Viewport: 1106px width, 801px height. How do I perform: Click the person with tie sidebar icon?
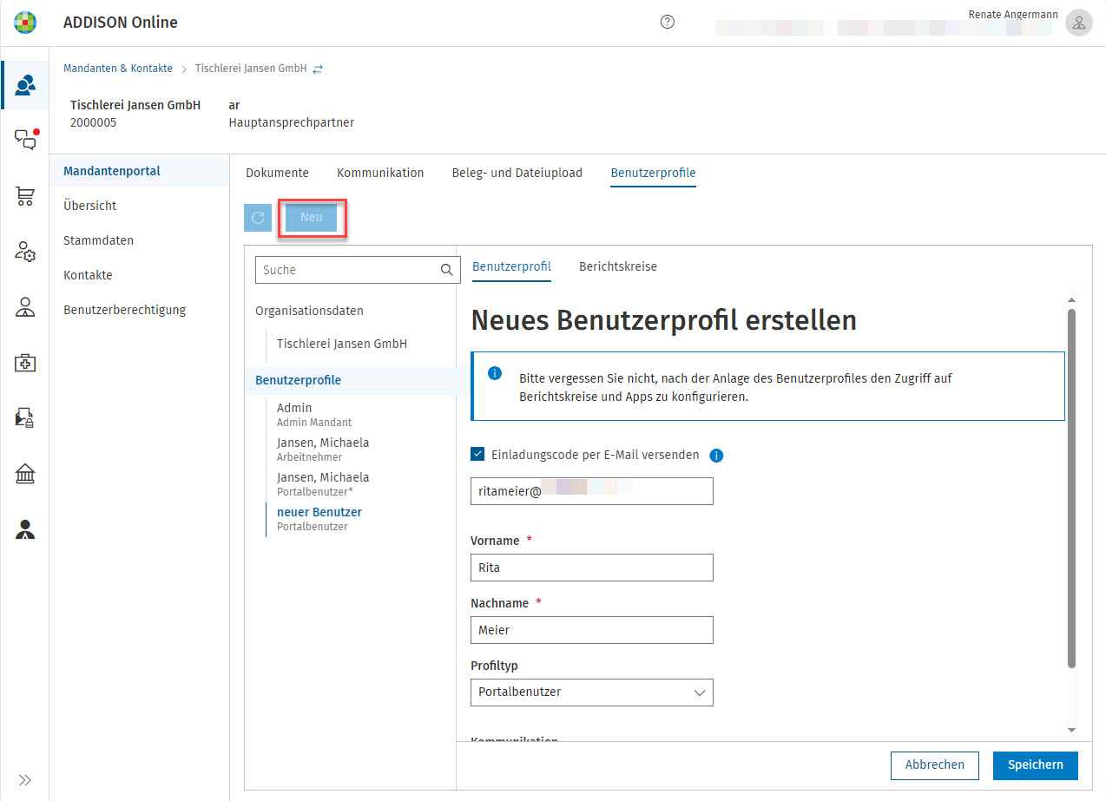[x=25, y=529]
